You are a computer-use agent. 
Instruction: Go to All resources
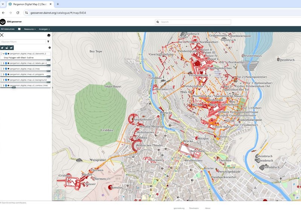[x=8, y=29]
